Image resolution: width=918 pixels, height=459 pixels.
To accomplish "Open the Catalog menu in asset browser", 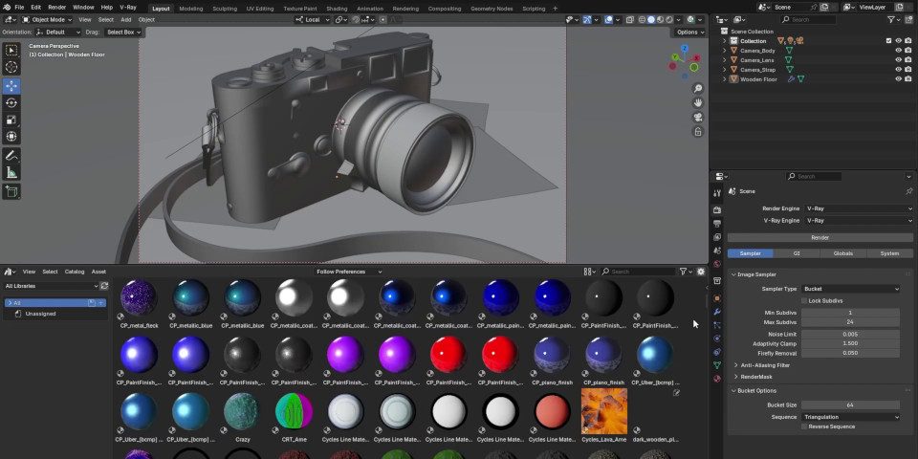I will 75,272.
